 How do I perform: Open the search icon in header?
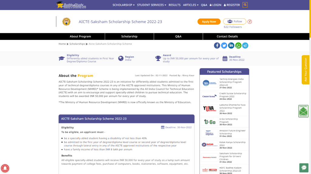coord(245,5)
